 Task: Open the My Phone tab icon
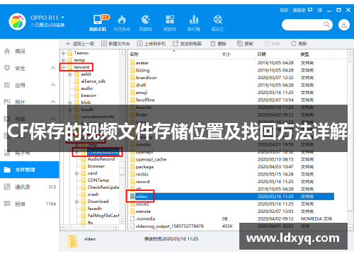pos(98,20)
